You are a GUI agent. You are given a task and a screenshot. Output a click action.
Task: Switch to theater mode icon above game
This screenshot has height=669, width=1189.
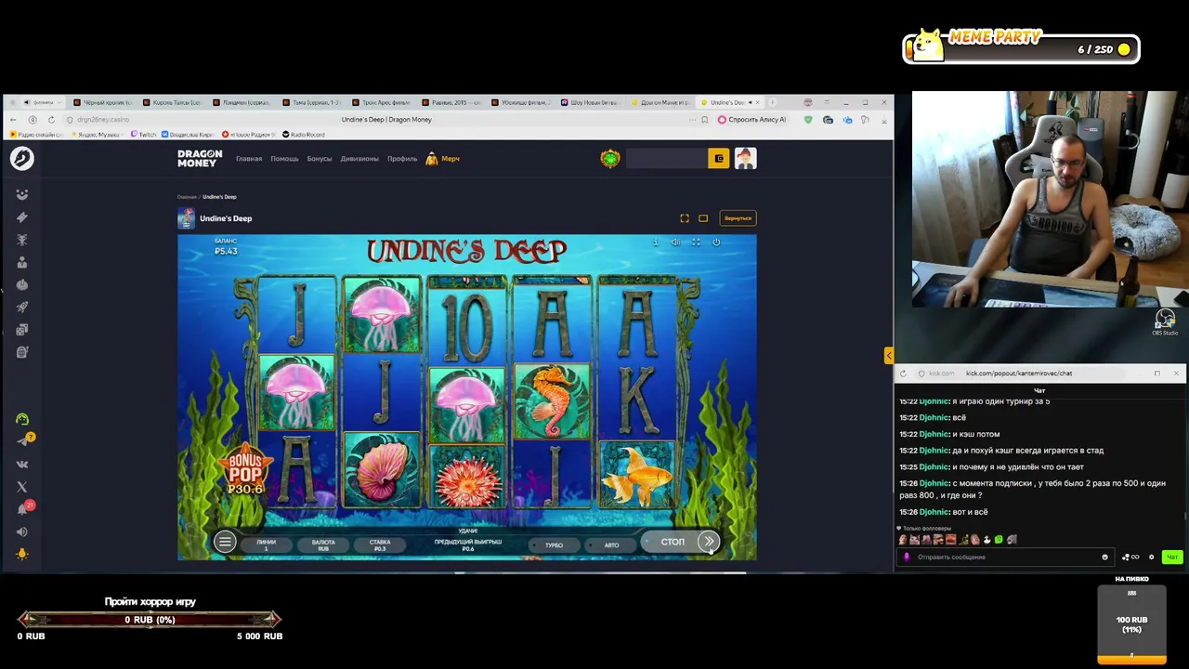click(x=703, y=218)
